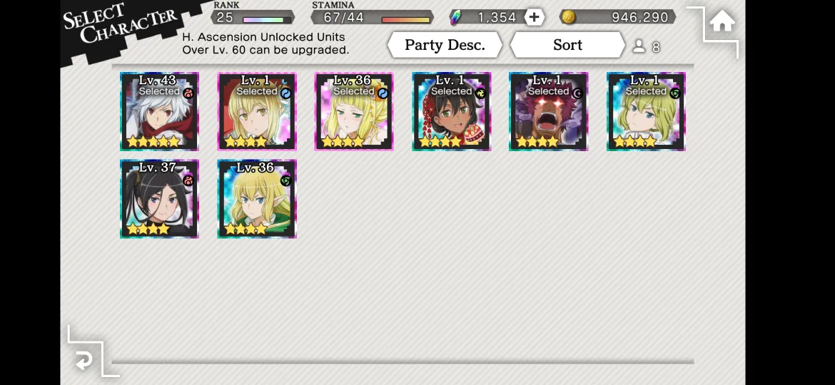Image resolution: width=835 pixels, height=385 pixels.
Task: Tap the stamina gauge bar
Action: point(406,20)
